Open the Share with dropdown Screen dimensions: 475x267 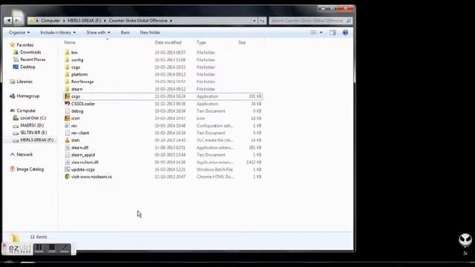pos(98,33)
